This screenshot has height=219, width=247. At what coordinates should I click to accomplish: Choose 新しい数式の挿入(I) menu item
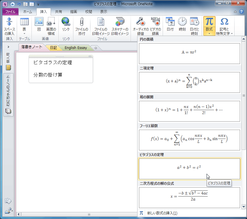[189, 213]
